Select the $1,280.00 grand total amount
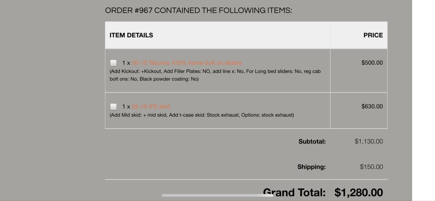Screen dimensions: 435x201 pos(359,192)
